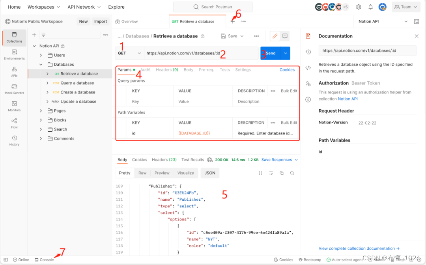
Task: Open the HTTP method GET dropdown
Action: [x=129, y=53]
